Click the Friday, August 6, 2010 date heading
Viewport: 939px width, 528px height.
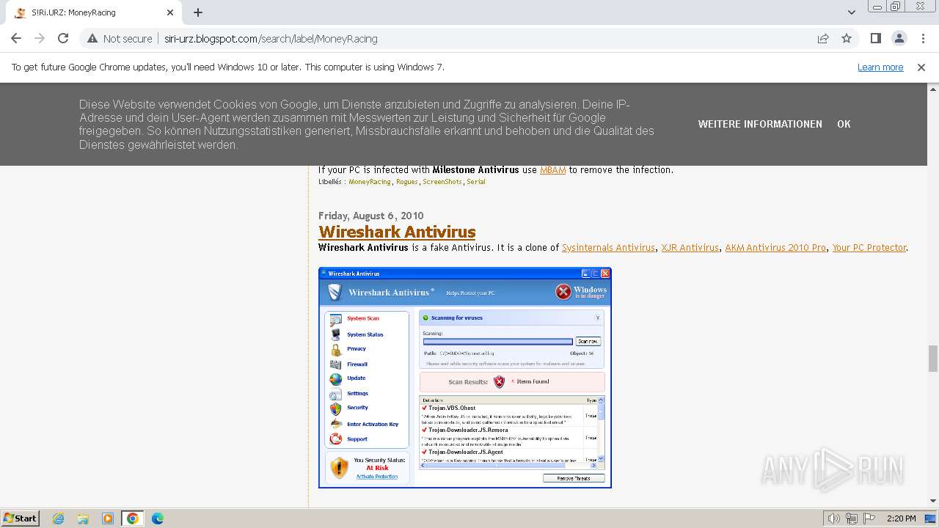pos(371,216)
